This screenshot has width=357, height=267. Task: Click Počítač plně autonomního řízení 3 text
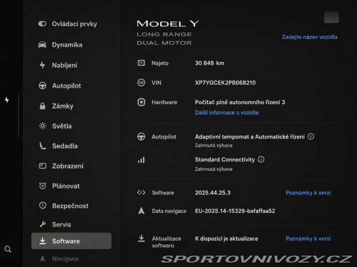(240, 102)
